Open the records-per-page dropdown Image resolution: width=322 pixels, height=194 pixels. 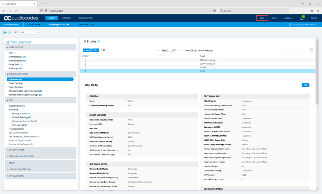tap(194, 51)
